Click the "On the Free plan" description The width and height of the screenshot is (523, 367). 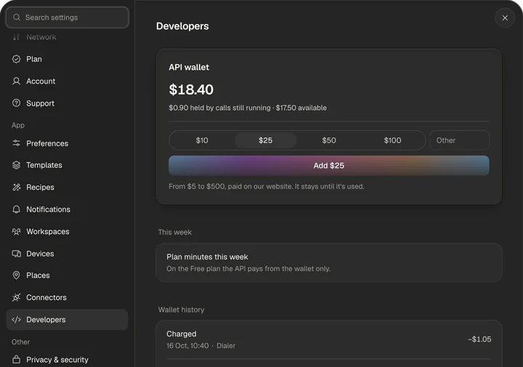pyautogui.click(x=248, y=269)
